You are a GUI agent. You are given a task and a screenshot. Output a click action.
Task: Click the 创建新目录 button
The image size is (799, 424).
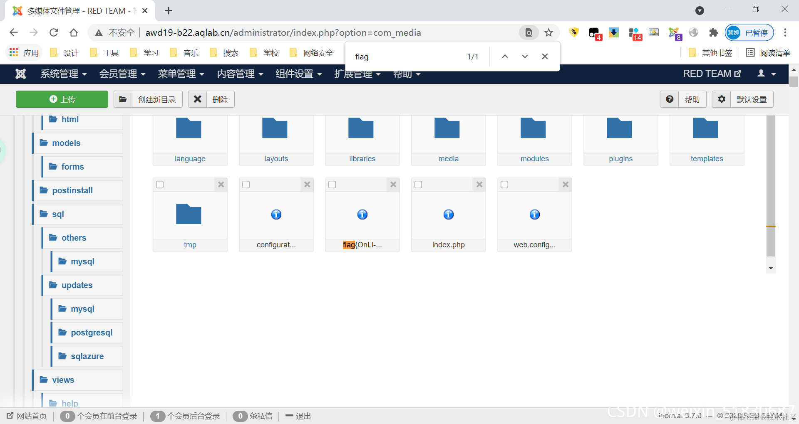[x=148, y=99]
